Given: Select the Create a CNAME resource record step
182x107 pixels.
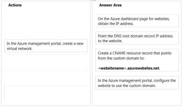Looking at the screenshot, I should pyautogui.click(x=137, y=60).
